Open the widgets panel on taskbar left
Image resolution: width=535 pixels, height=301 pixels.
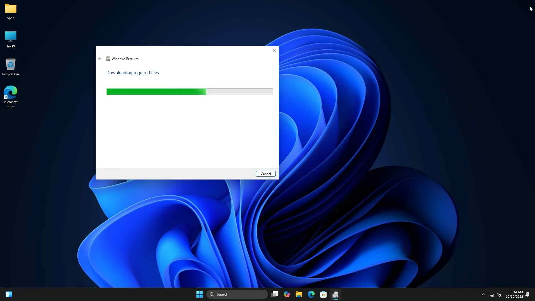[x=9, y=295]
